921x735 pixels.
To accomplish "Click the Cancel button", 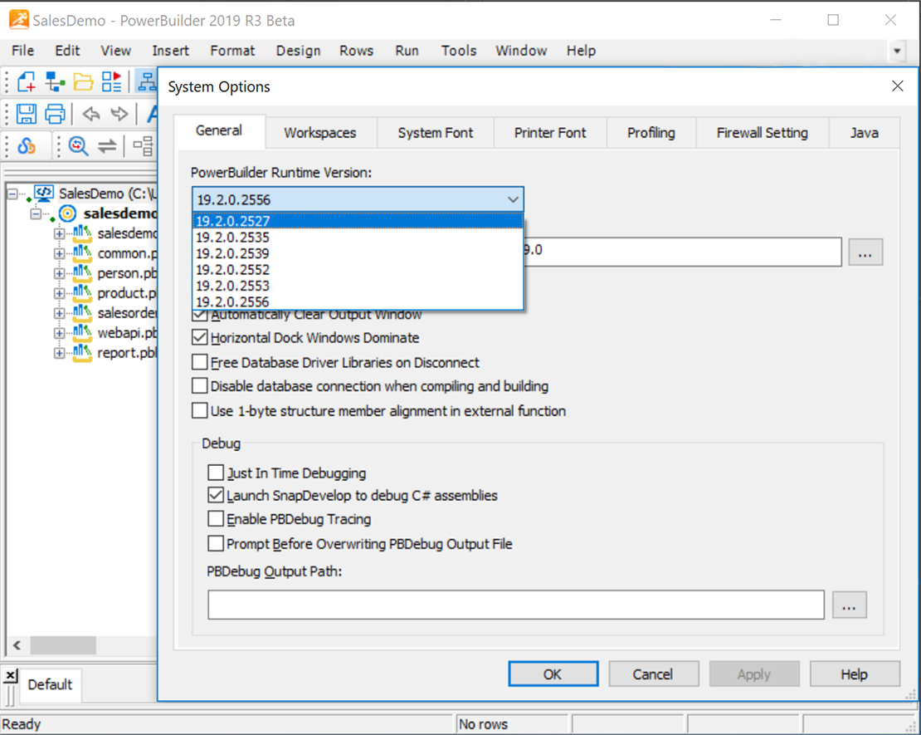I will [x=653, y=674].
